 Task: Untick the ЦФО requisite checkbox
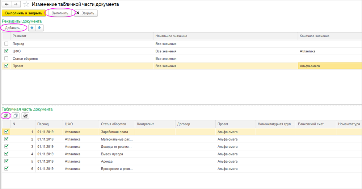[6, 51]
